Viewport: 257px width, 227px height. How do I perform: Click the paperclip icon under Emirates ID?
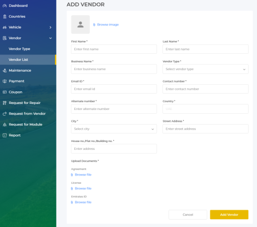coord(72,202)
